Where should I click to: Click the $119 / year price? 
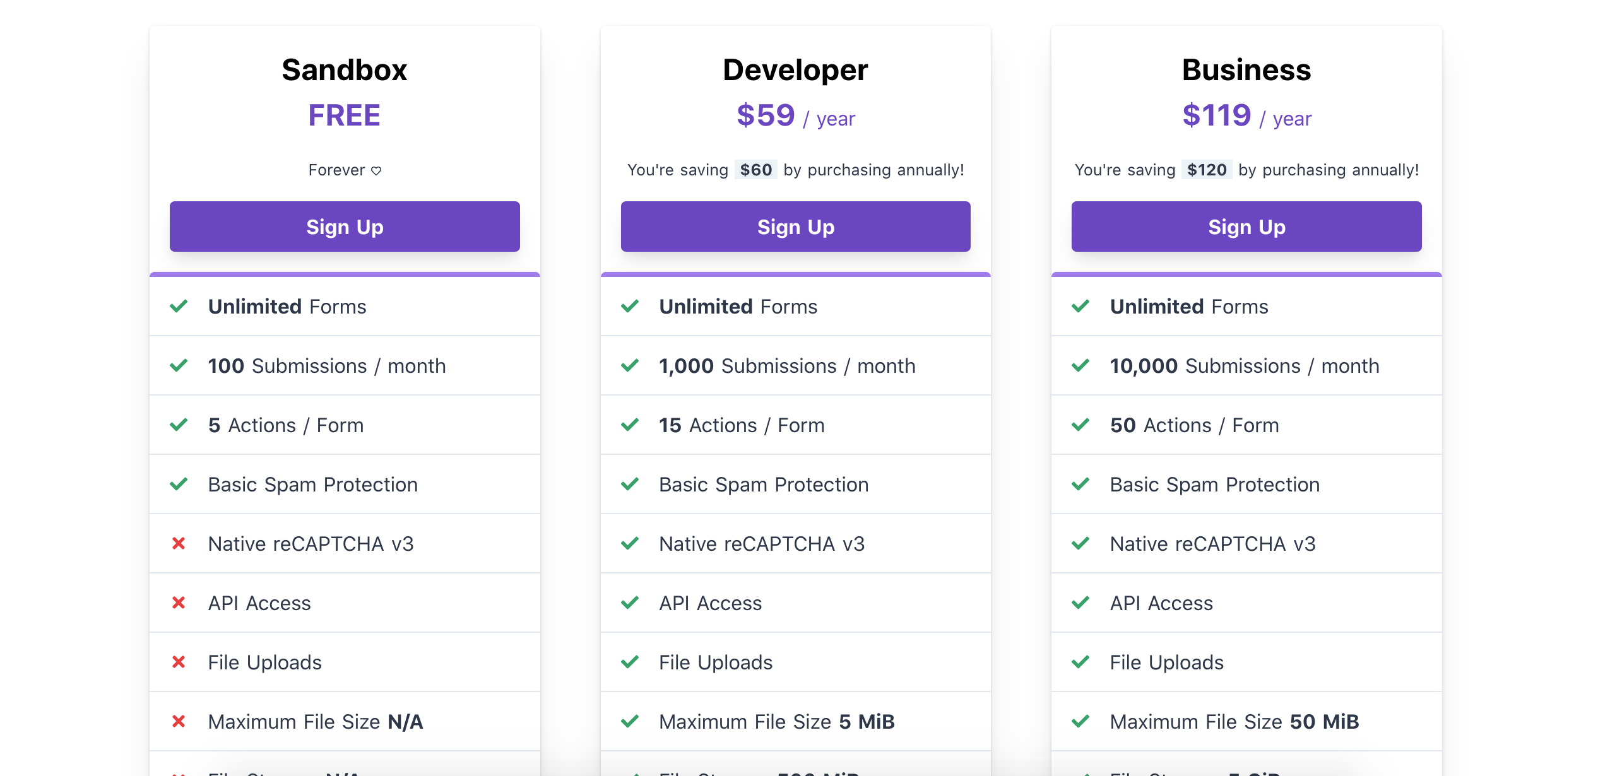[x=1246, y=116]
